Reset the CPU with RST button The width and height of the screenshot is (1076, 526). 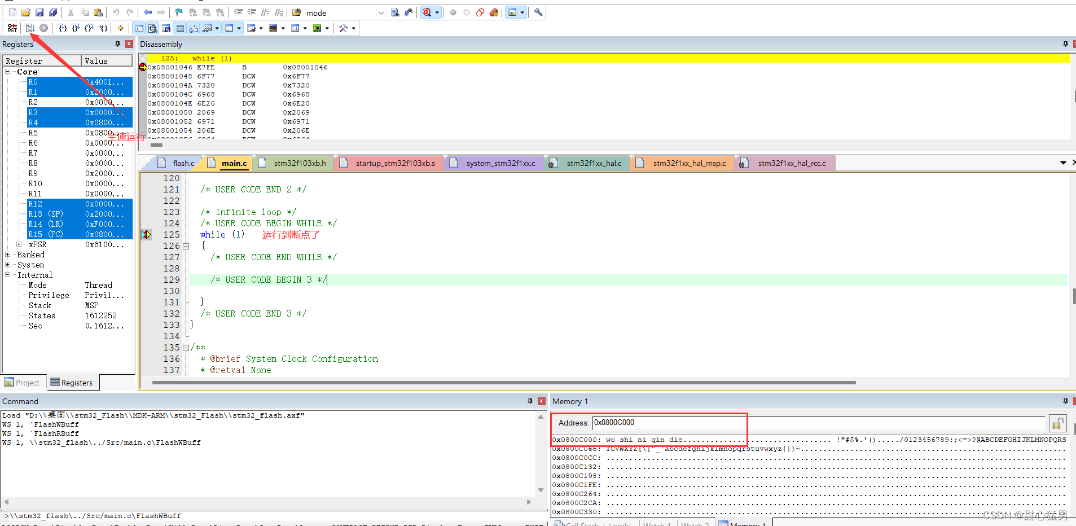(12, 28)
